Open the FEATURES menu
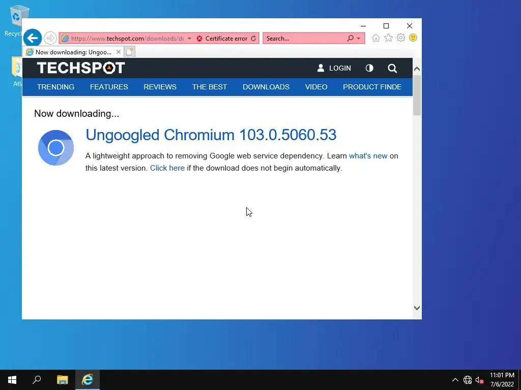Image resolution: width=521 pixels, height=390 pixels. (109, 87)
